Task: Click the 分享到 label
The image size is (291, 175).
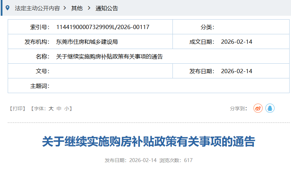Action: click(x=239, y=109)
